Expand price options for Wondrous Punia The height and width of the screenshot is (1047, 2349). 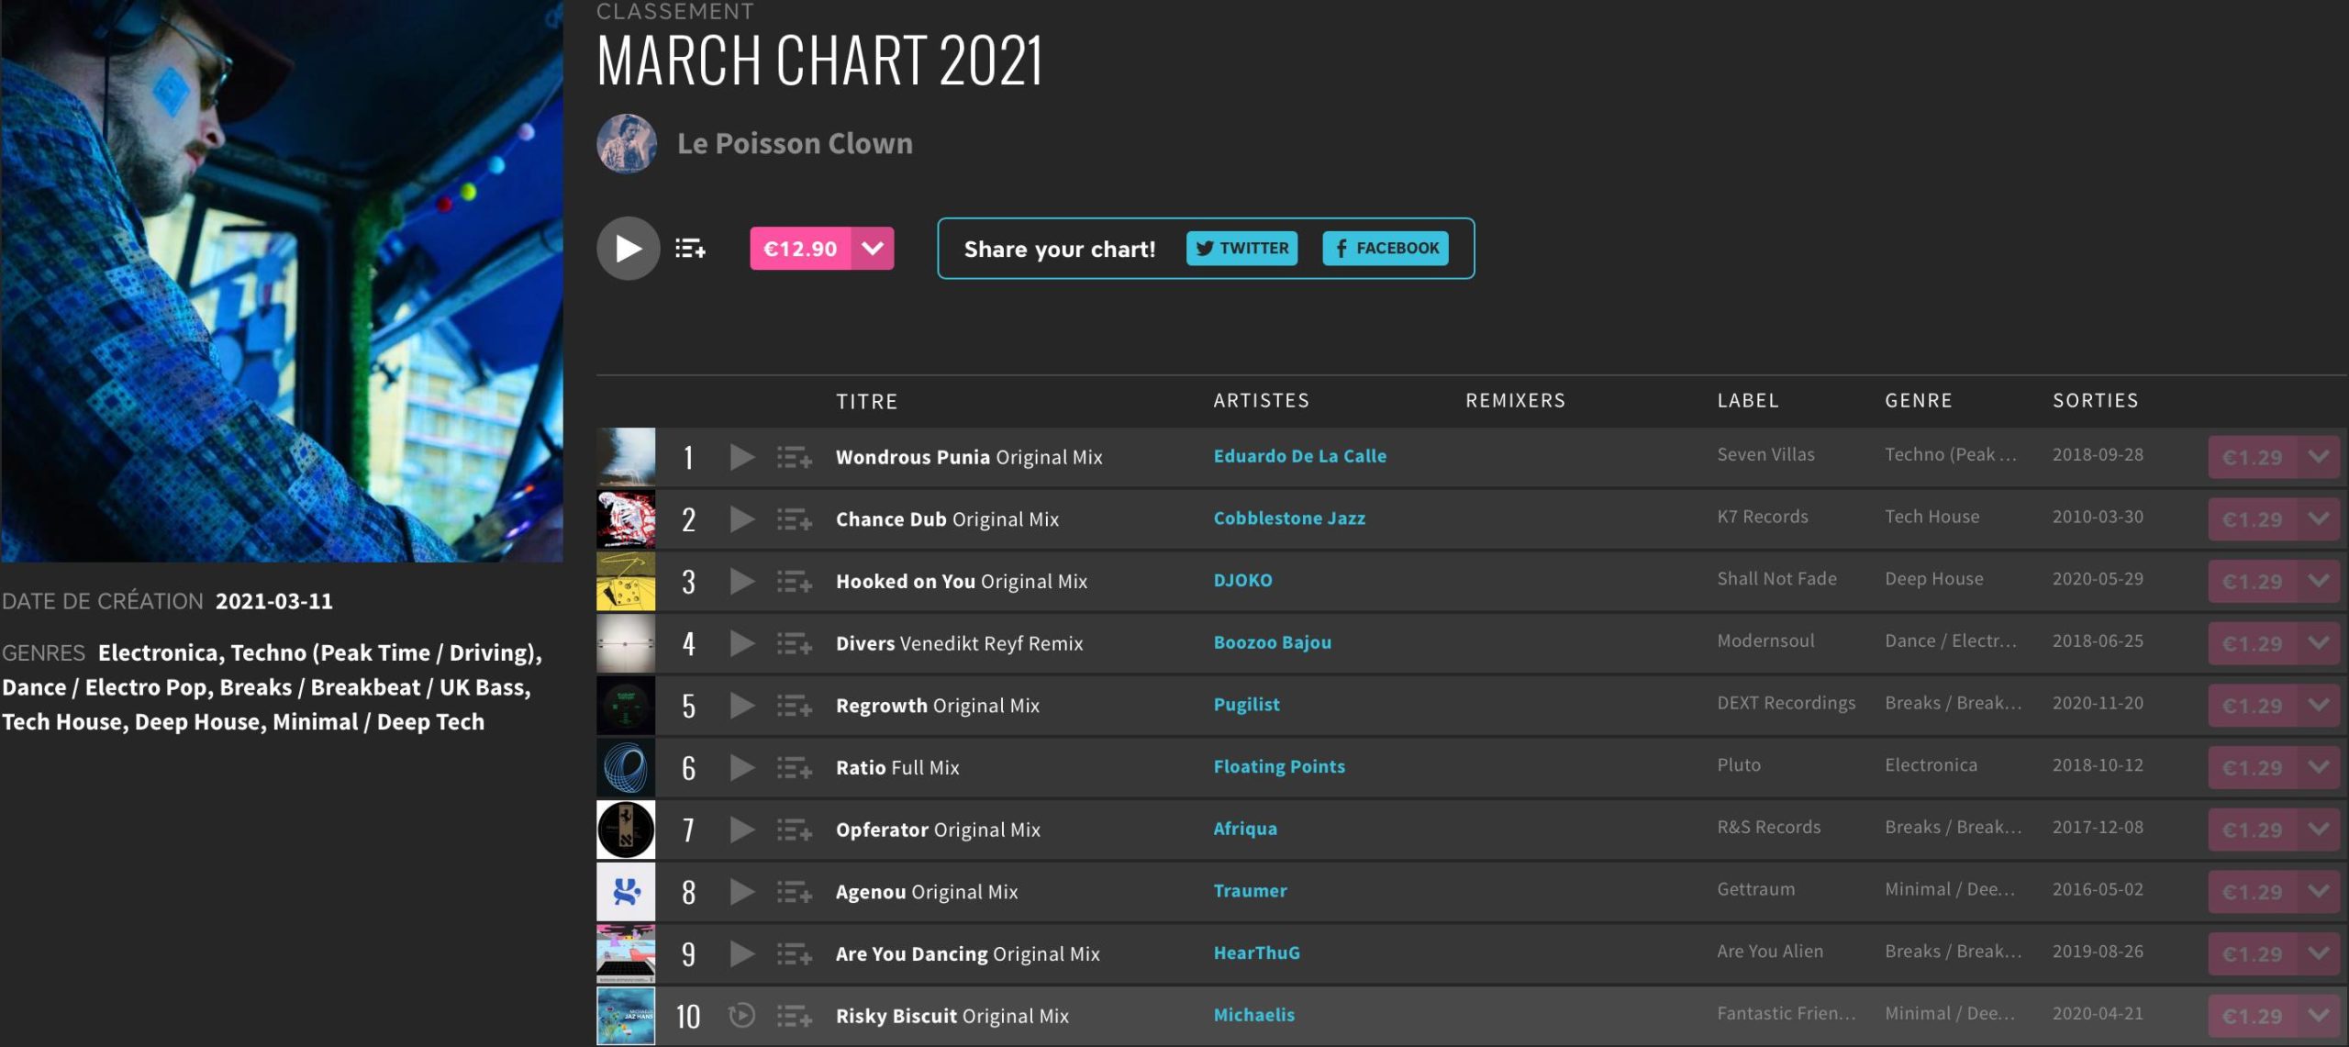tap(2320, 457)
